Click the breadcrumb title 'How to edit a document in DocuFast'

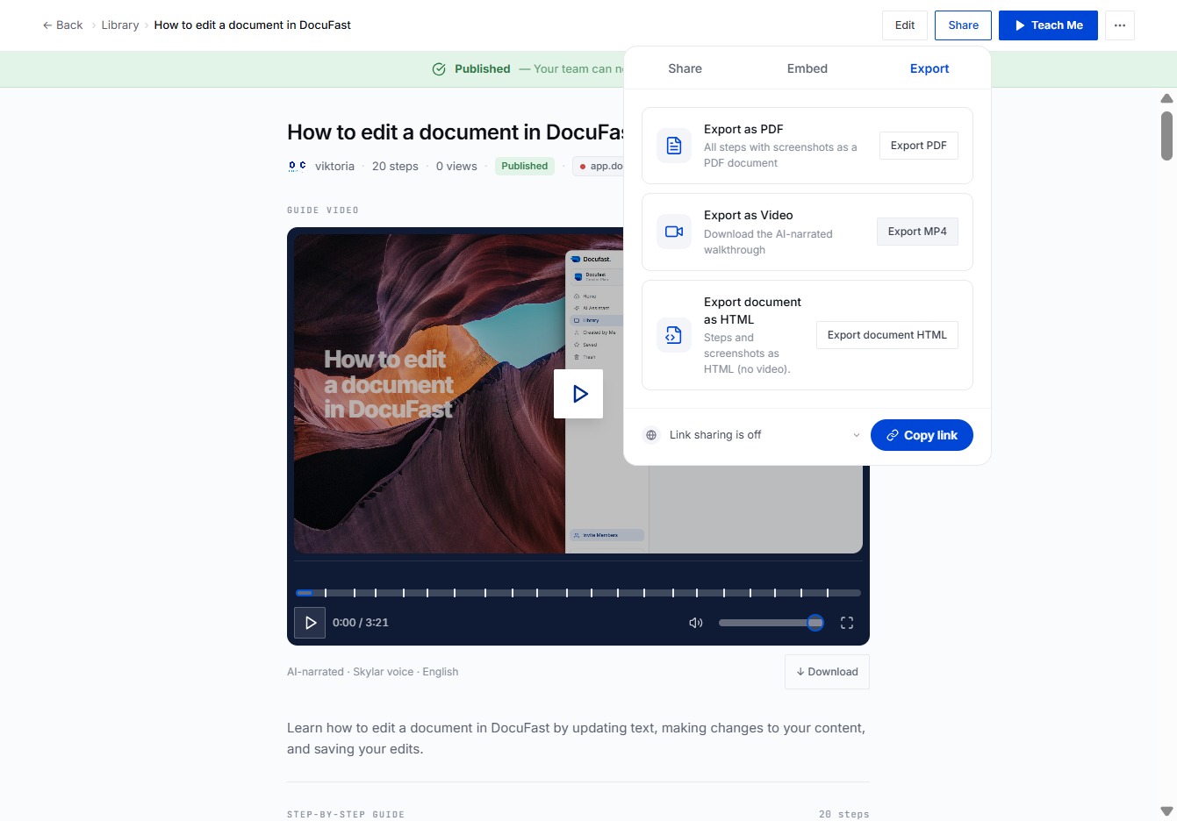[x=253, y=25]
